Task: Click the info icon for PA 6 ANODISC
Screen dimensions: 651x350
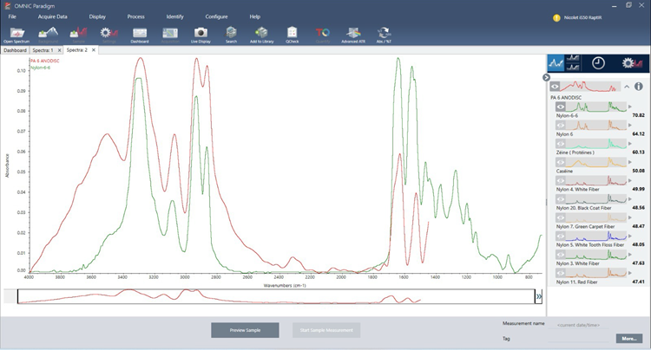Action: [639, 87]
